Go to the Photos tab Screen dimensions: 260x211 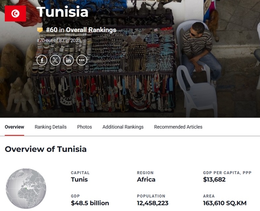[x=84, y=127]
